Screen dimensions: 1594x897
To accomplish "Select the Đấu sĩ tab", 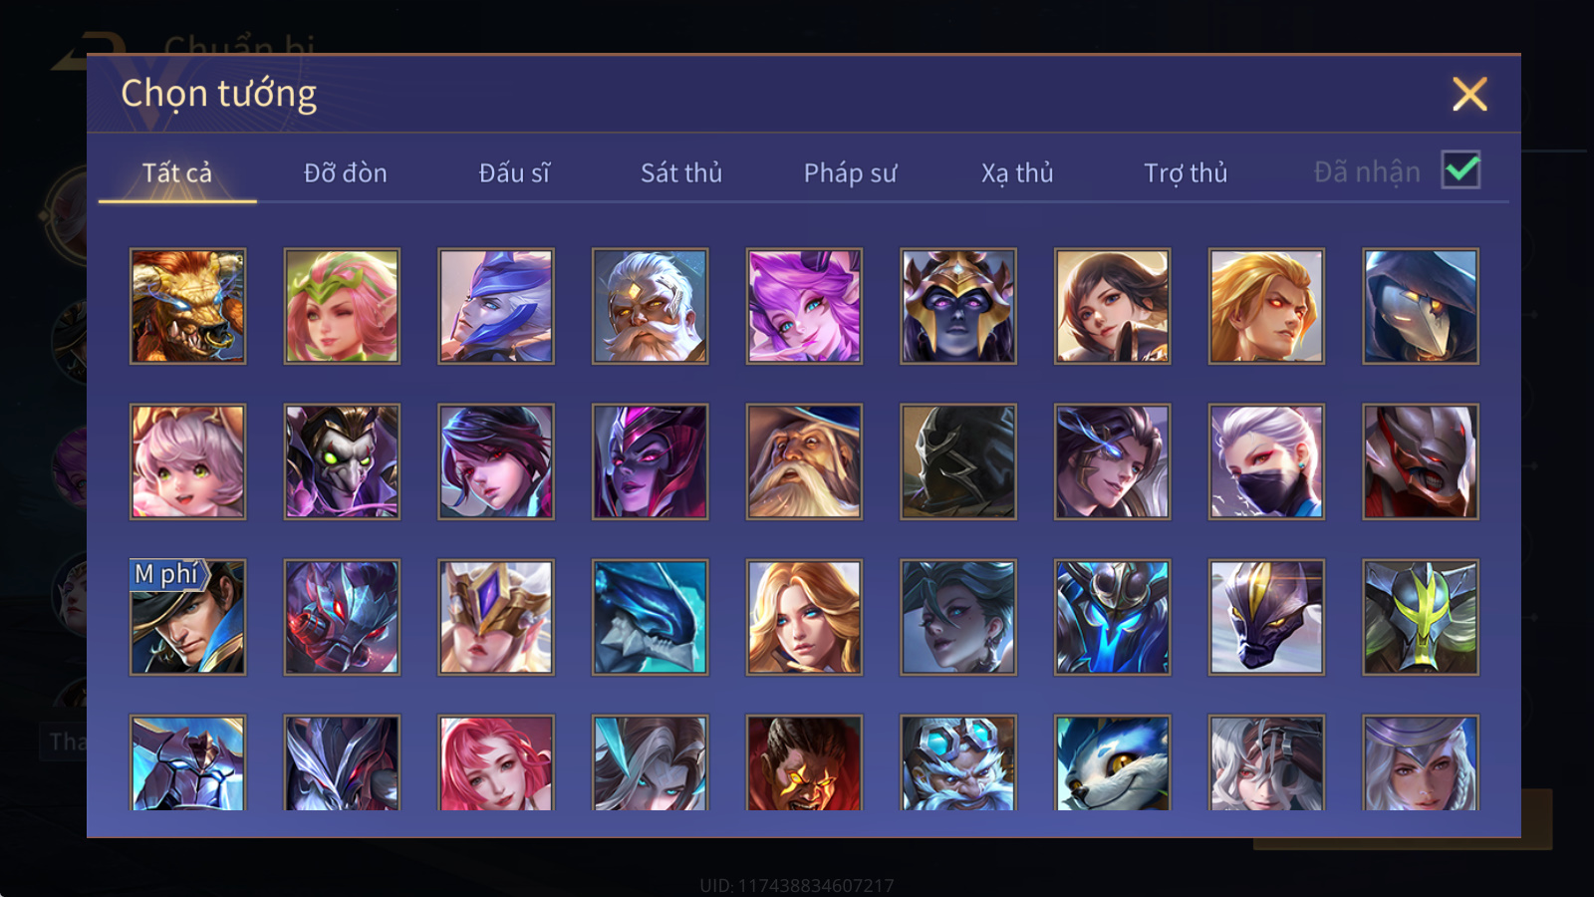I will (514, 173).
